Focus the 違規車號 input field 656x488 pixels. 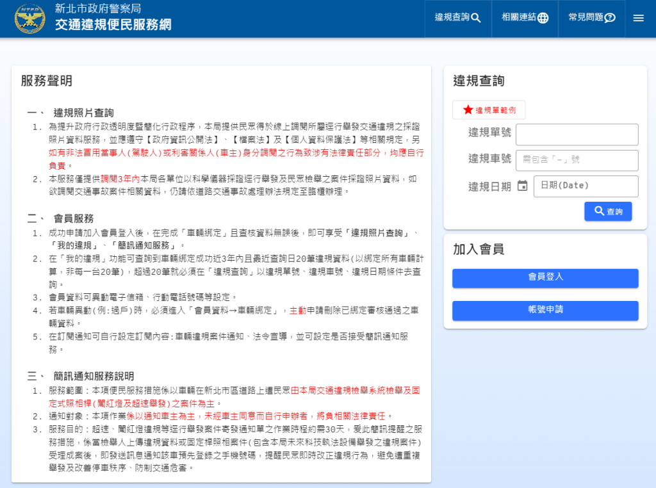tap(577, 160)
